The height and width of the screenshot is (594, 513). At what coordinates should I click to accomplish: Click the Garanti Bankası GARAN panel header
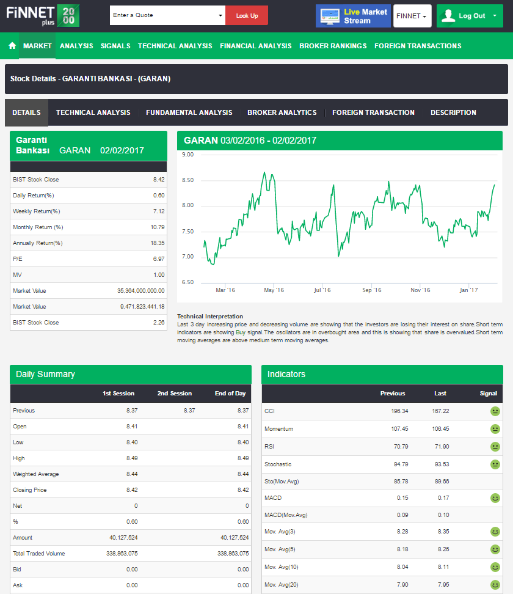[88, 145]
